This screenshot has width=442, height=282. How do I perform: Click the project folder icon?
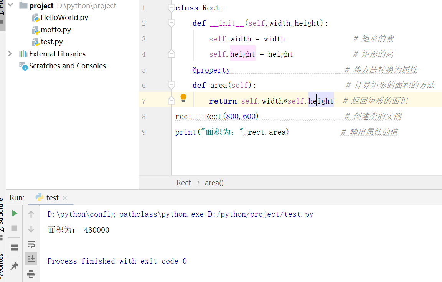(23, 6)
